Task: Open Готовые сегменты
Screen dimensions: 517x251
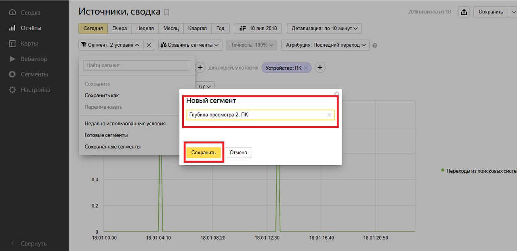Action: tap(106, 135)
